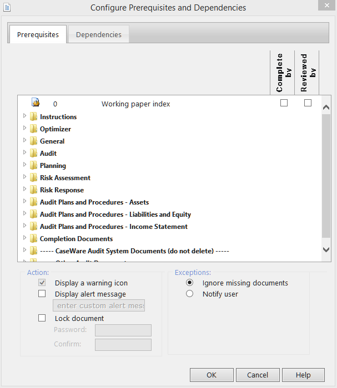Expand the General folder

click(x=24, y=140)
